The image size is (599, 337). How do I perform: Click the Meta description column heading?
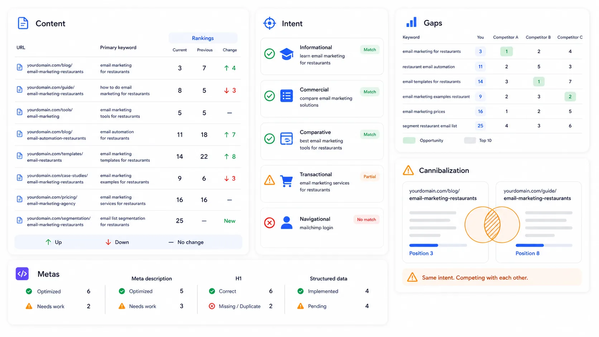coord(152,279)
